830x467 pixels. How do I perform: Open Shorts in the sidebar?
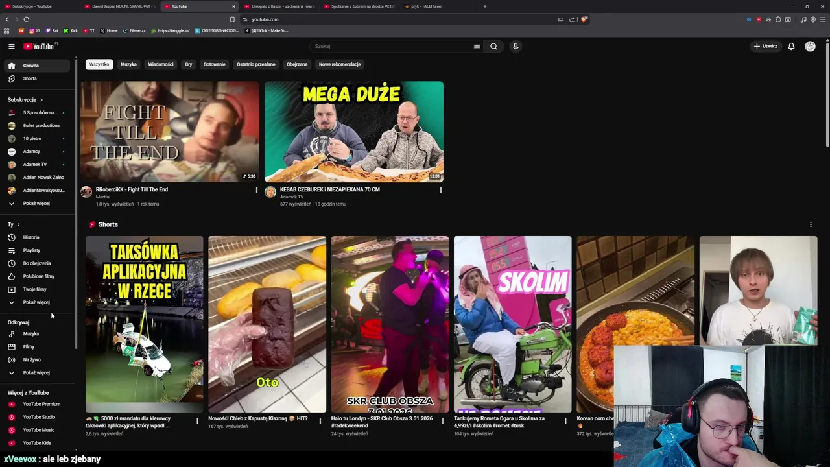(36, 78)
